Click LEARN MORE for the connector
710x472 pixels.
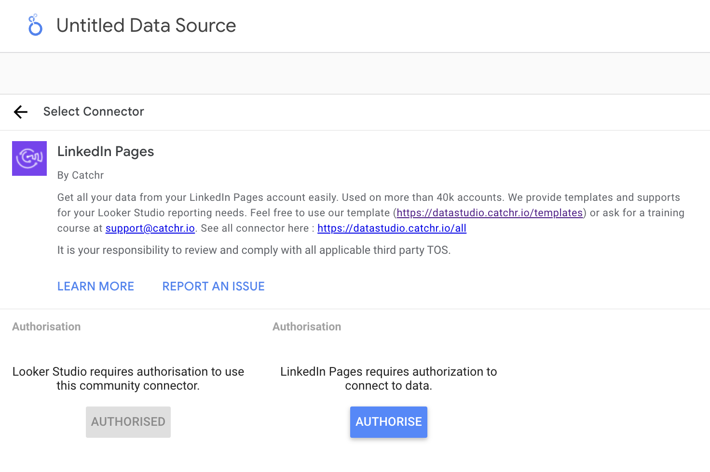pyautogui.click(x=96, y=286)
